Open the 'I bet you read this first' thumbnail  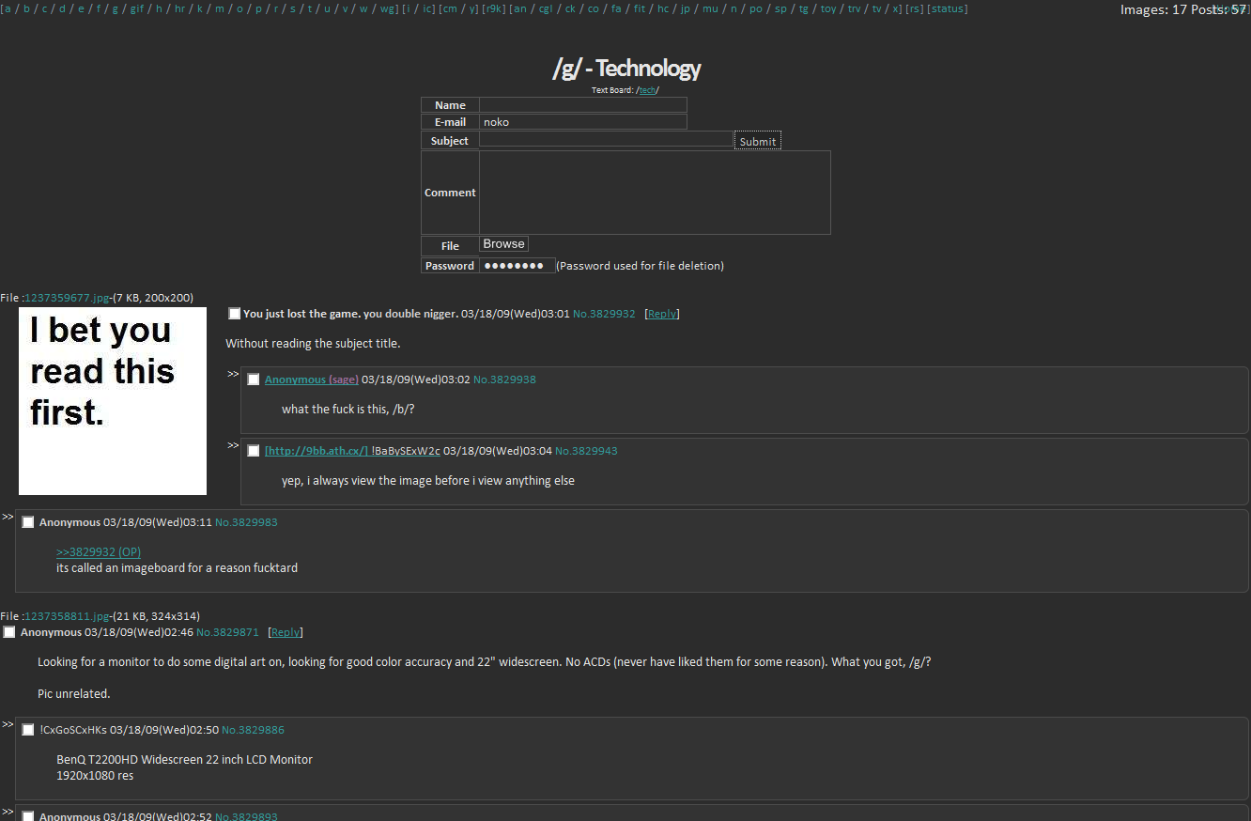pos(113,401)
